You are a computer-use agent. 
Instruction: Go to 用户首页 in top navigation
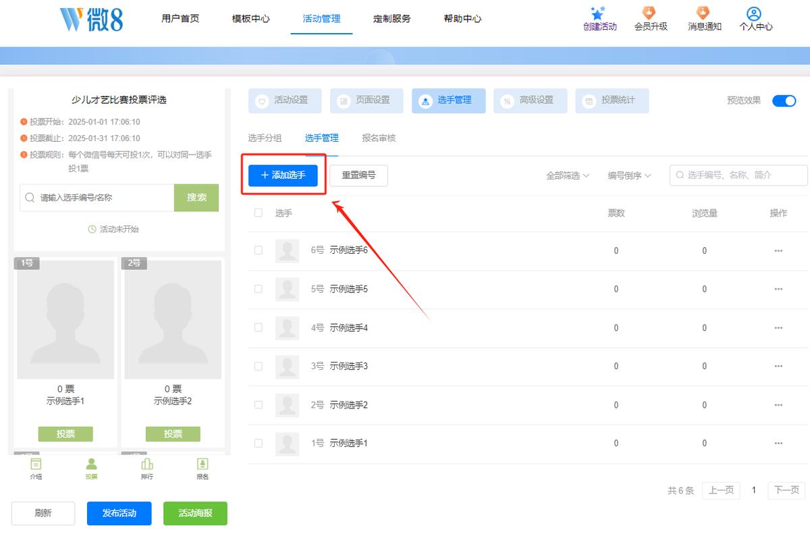point(180,19)
